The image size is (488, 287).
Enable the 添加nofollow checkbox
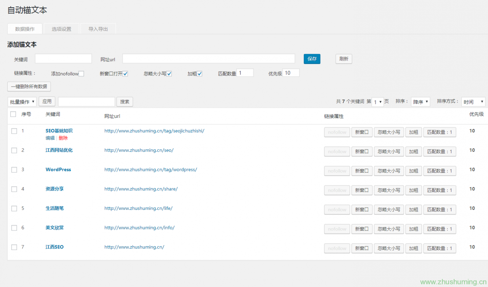coord(81,74)
